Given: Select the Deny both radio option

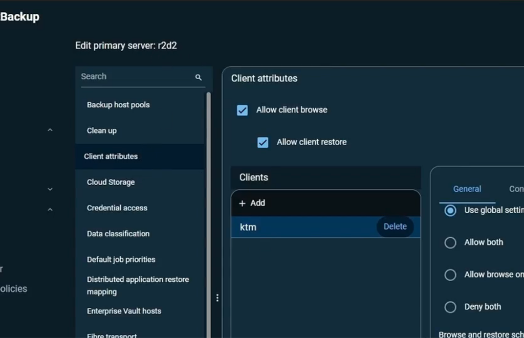Looking at the screenshot, I should (x=450, y=307).
